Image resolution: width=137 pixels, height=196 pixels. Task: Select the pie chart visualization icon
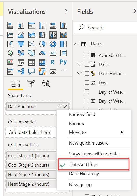coord(42,44)
